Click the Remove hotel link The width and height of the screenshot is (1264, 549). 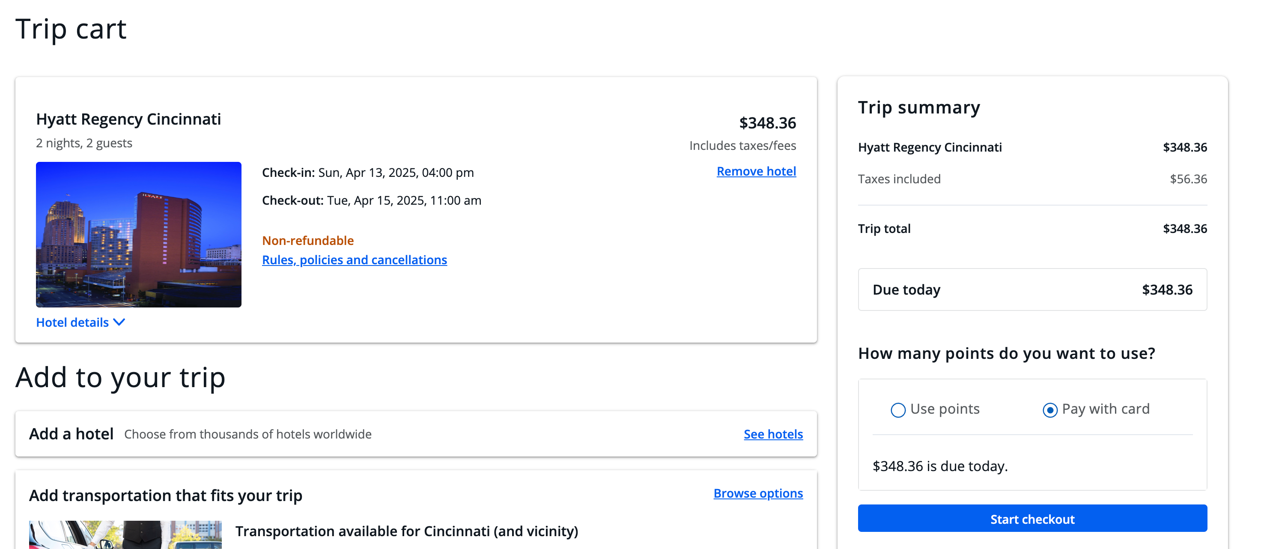[756, 171]
